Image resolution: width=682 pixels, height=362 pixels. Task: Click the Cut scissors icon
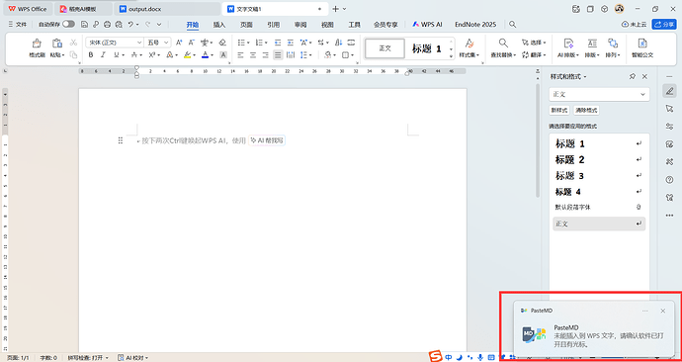pos(73,43)
